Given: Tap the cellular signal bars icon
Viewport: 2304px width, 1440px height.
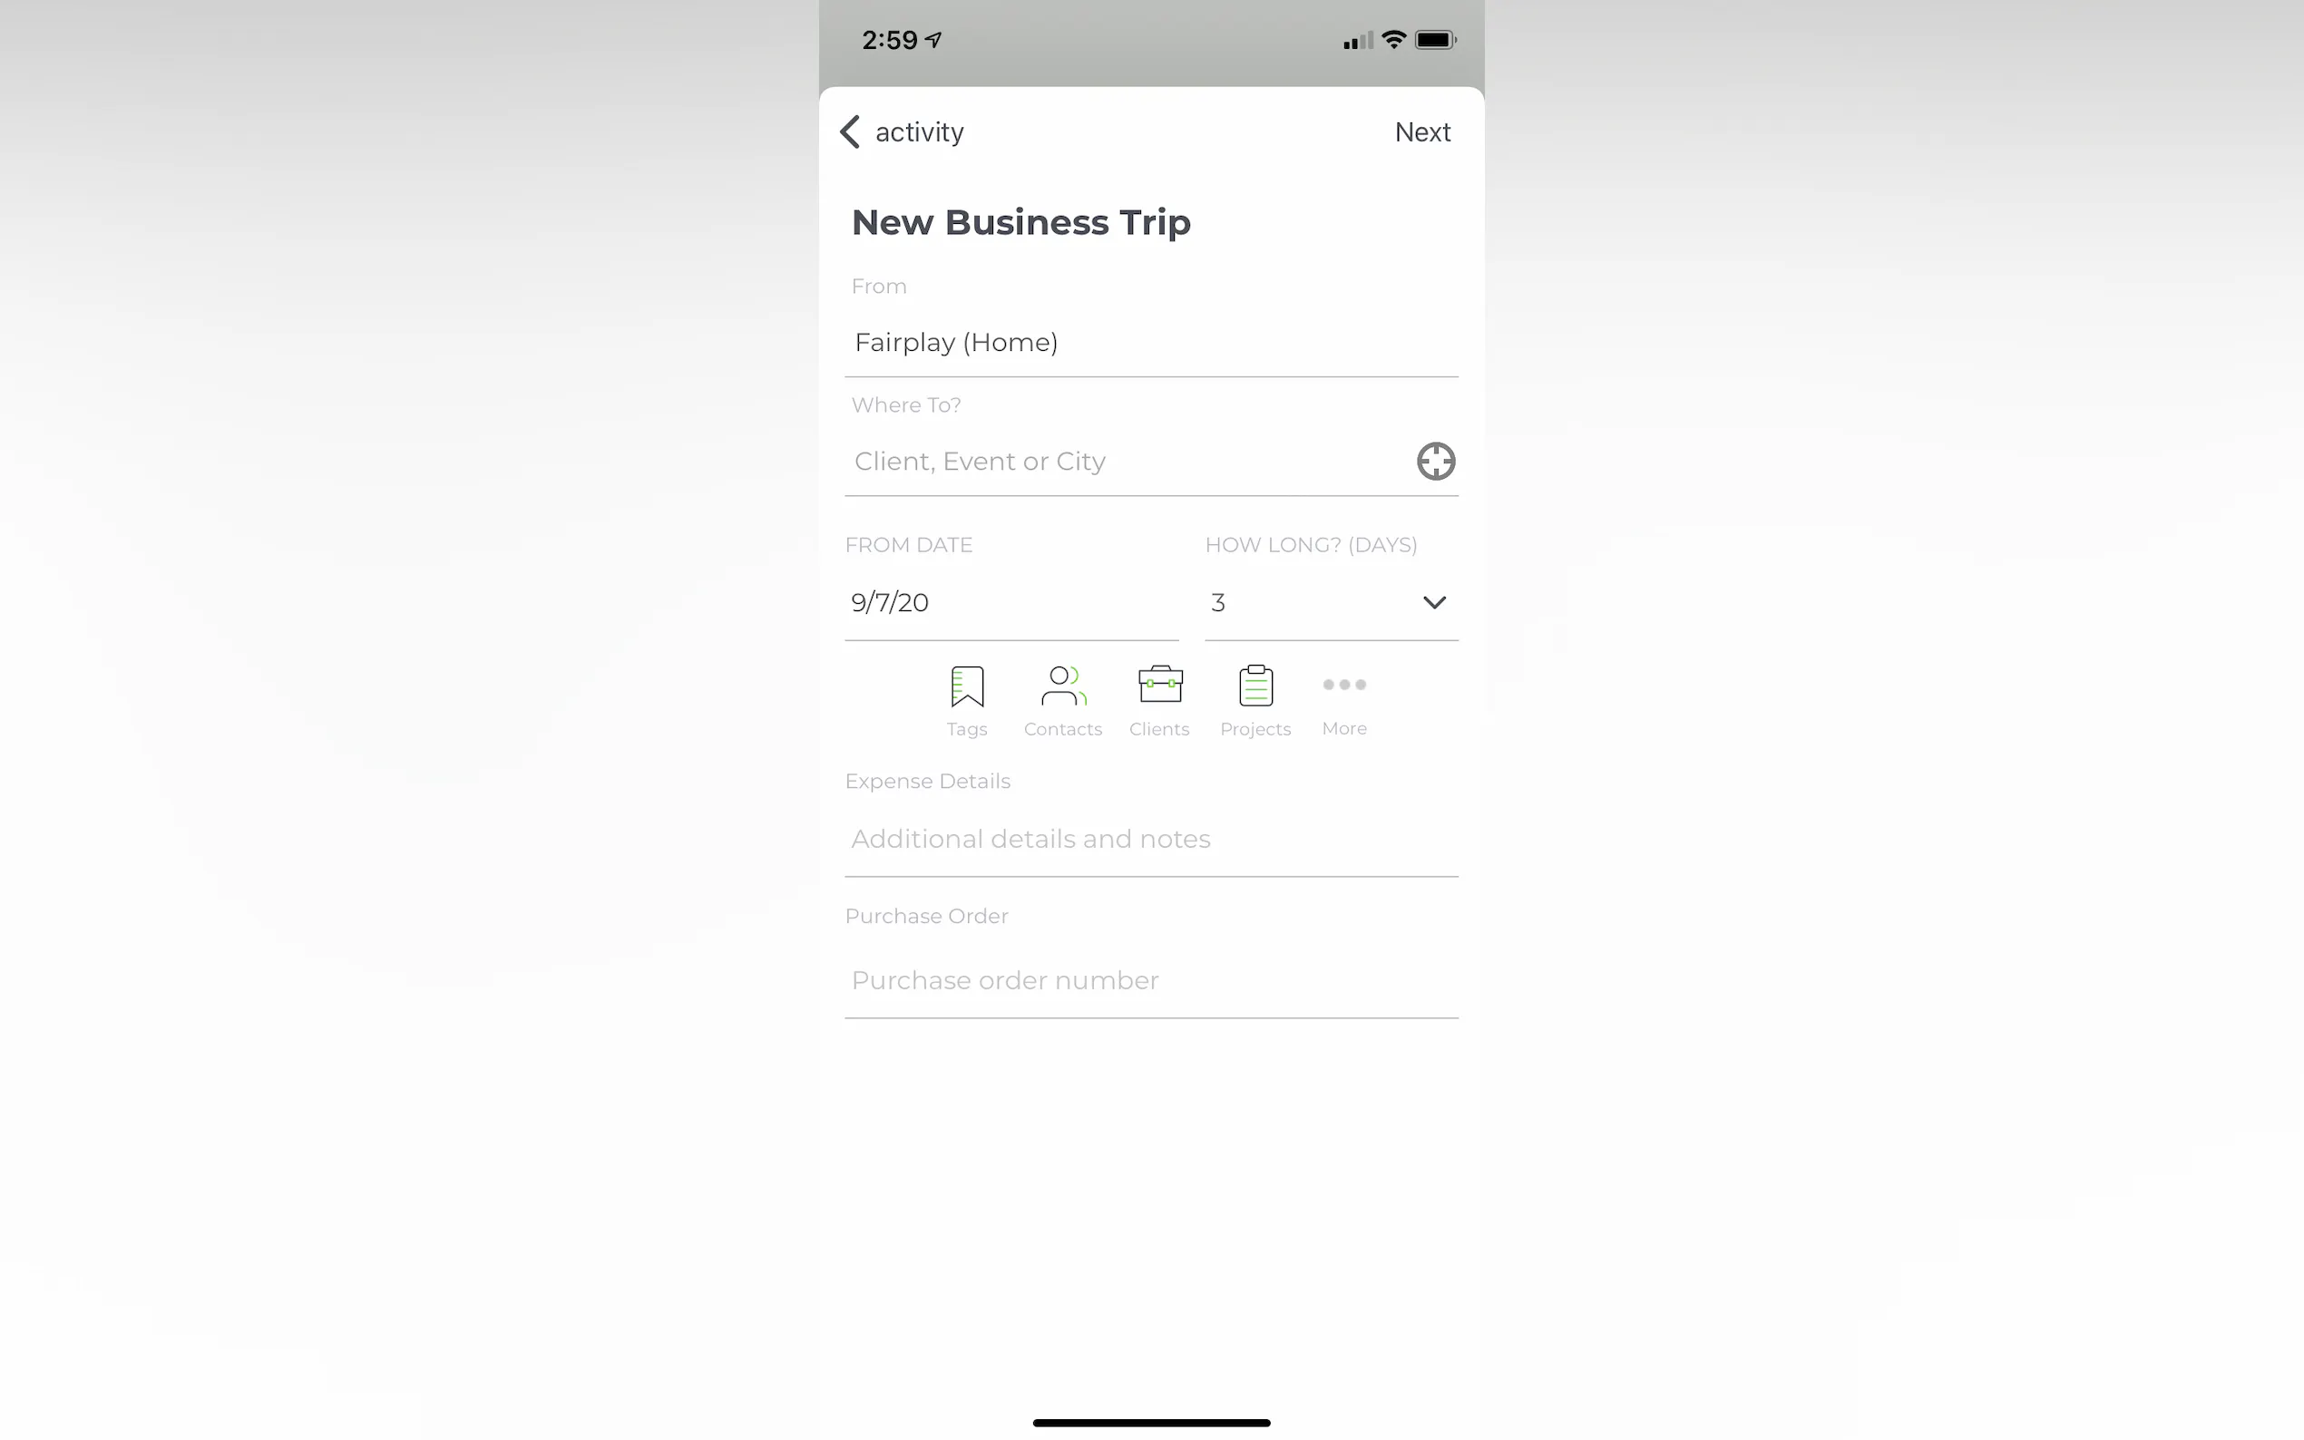Looking at the screenshot, I should (1357, 40).
